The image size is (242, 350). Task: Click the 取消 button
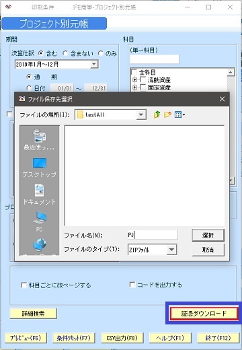[x=208, y=250]
